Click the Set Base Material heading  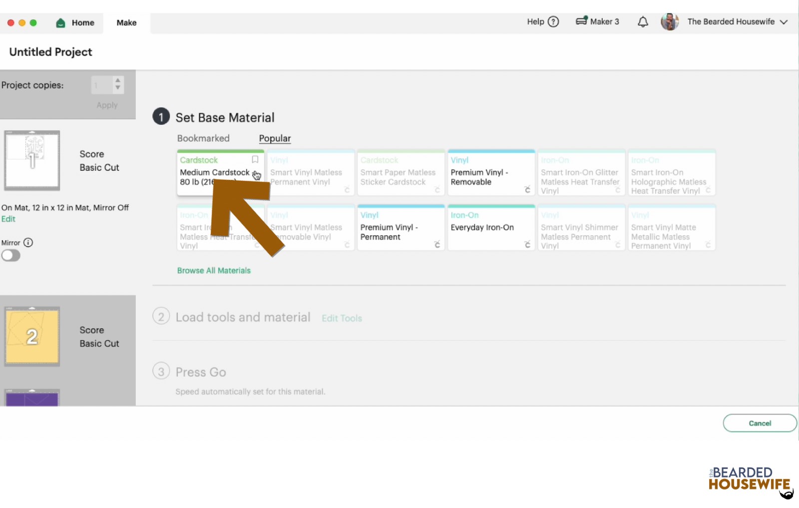225,117
